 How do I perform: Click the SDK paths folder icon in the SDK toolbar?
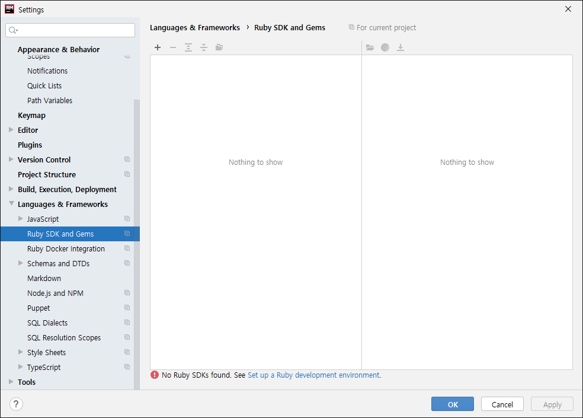[219, 47]
